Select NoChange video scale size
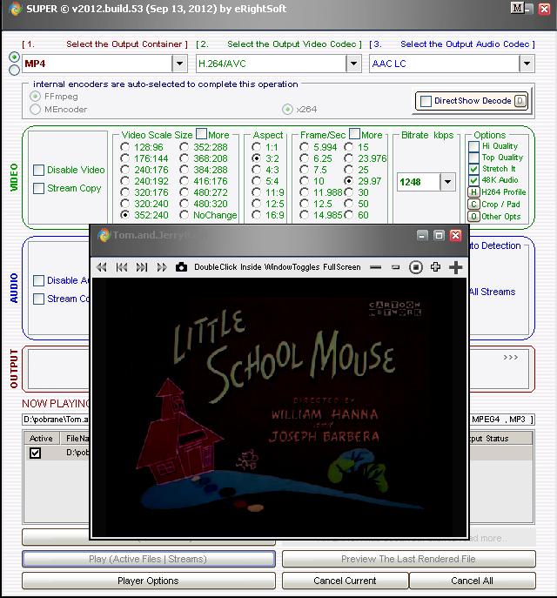The width and height of the screenshot is (557, 598). click(185, 216)
